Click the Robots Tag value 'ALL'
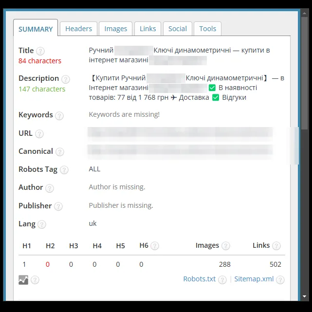The width and height of the screenshot is (312, 312). (94, 169)
